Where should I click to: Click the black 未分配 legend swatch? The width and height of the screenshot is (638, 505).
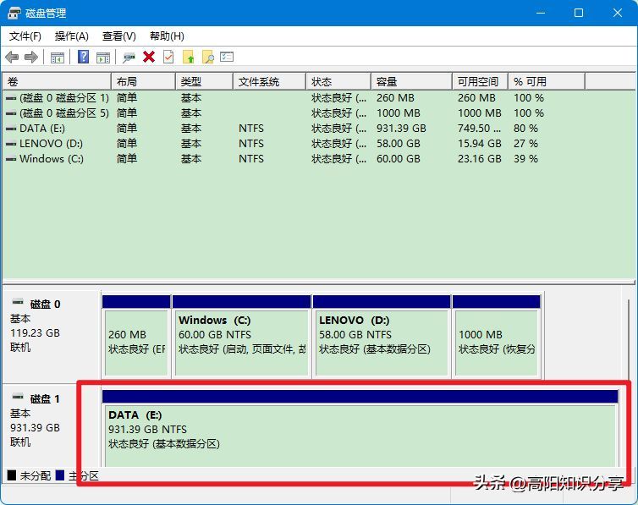click(x=12, y=475)
